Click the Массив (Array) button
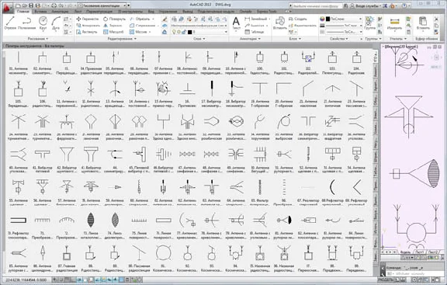 pyautogui.click(x=139, y=32)
